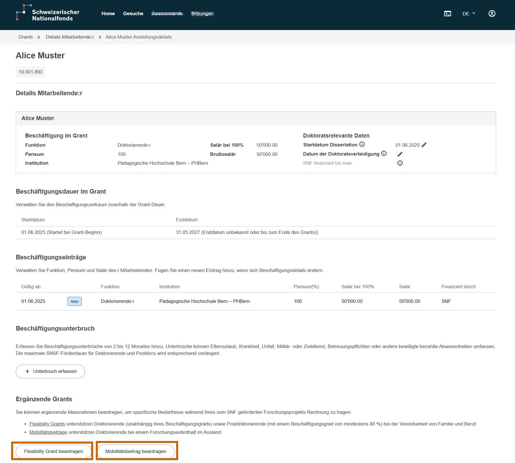Go to the Home menu item
The height and width of the screenshot is (463, 515).
point(108,13)
